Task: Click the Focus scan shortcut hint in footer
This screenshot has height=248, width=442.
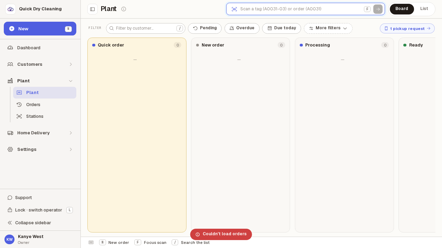Action: [151, 242]
